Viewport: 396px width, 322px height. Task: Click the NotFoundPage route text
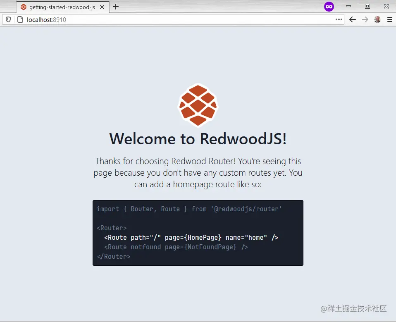tap(211, 247)
